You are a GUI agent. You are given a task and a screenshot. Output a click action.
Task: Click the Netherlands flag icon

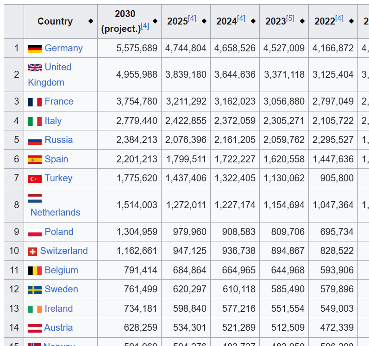(35, 198)
